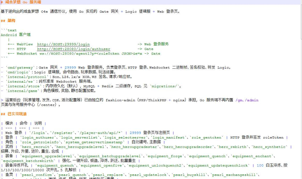Screen dimensions: 302x179
Task: Click the 'pearl_confirm' command
Action: 37,175
